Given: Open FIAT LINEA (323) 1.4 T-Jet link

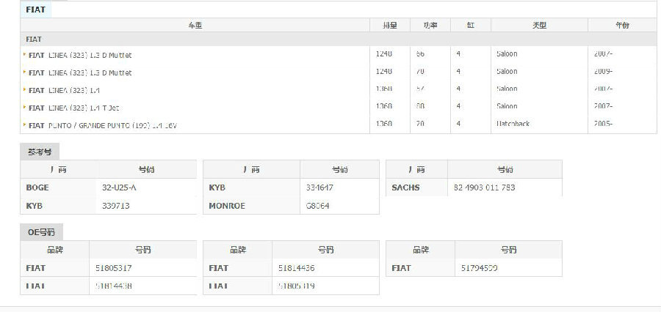Looking at the screenshot, I should coord(73,108).
